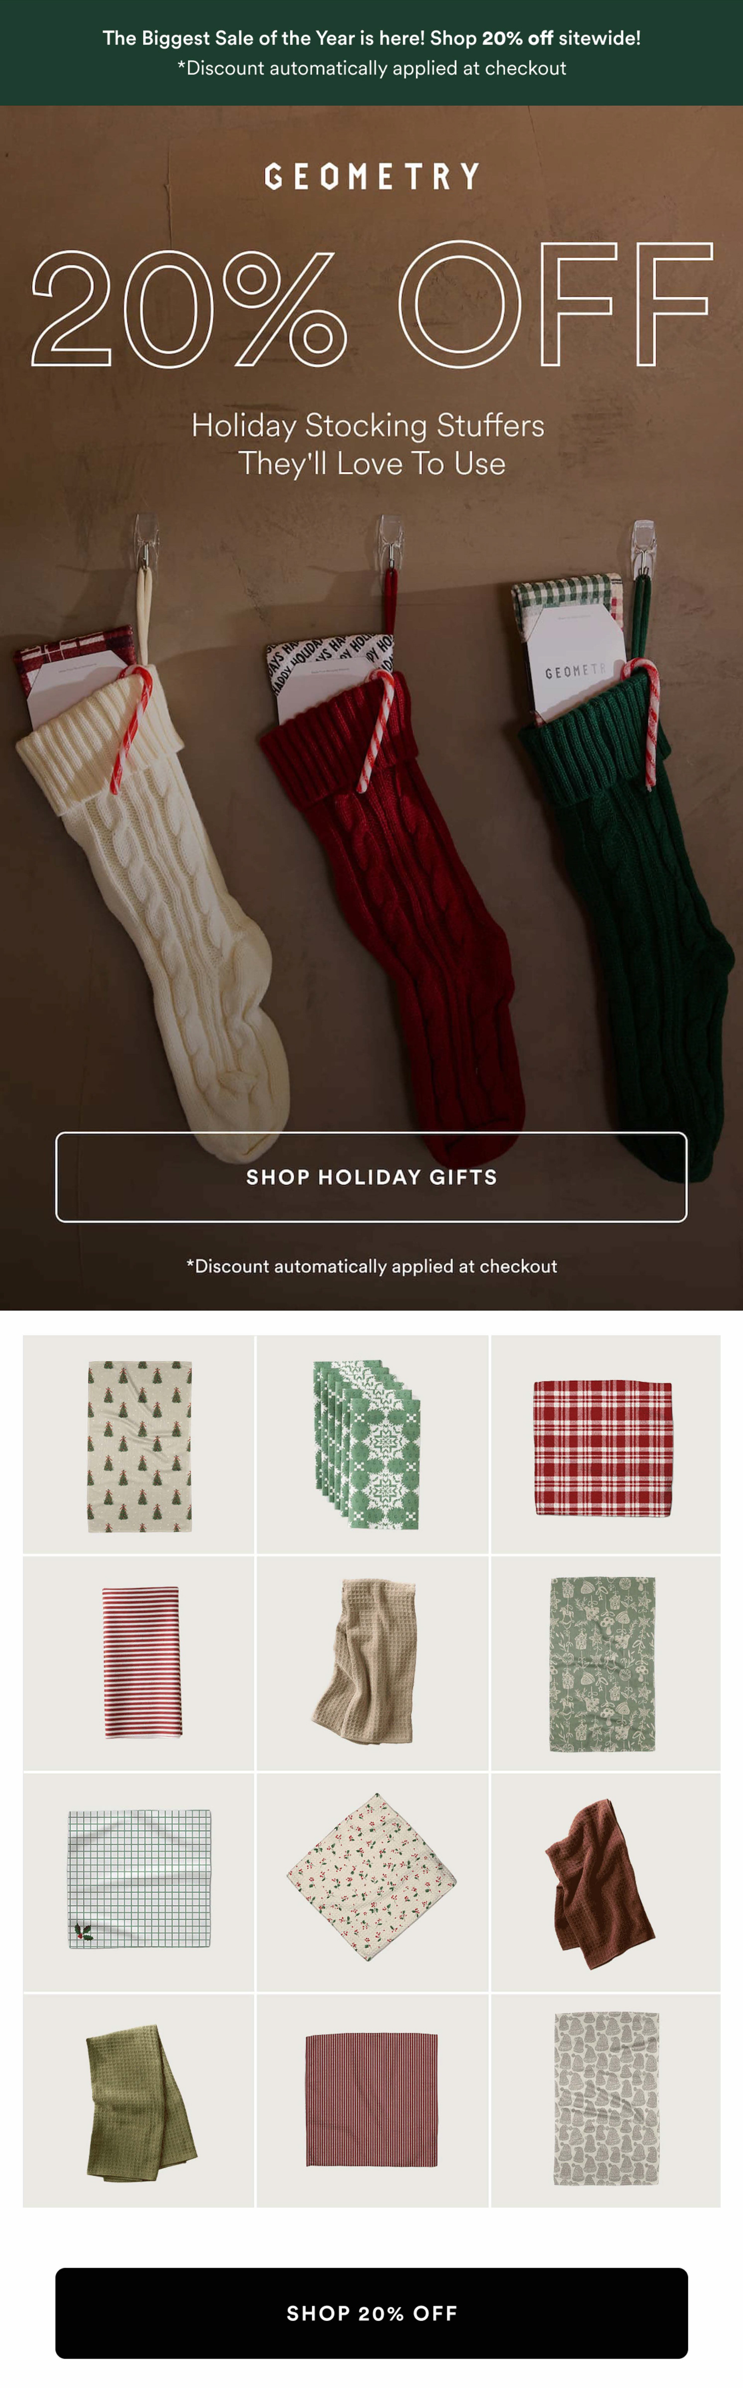Open the Christmas tree pattern towel thumbnail
Viewport: 743px width, 2388px height.
139,1444
